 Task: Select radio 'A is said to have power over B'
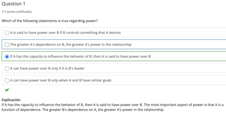pyautogui.click(x=7, y=33)
